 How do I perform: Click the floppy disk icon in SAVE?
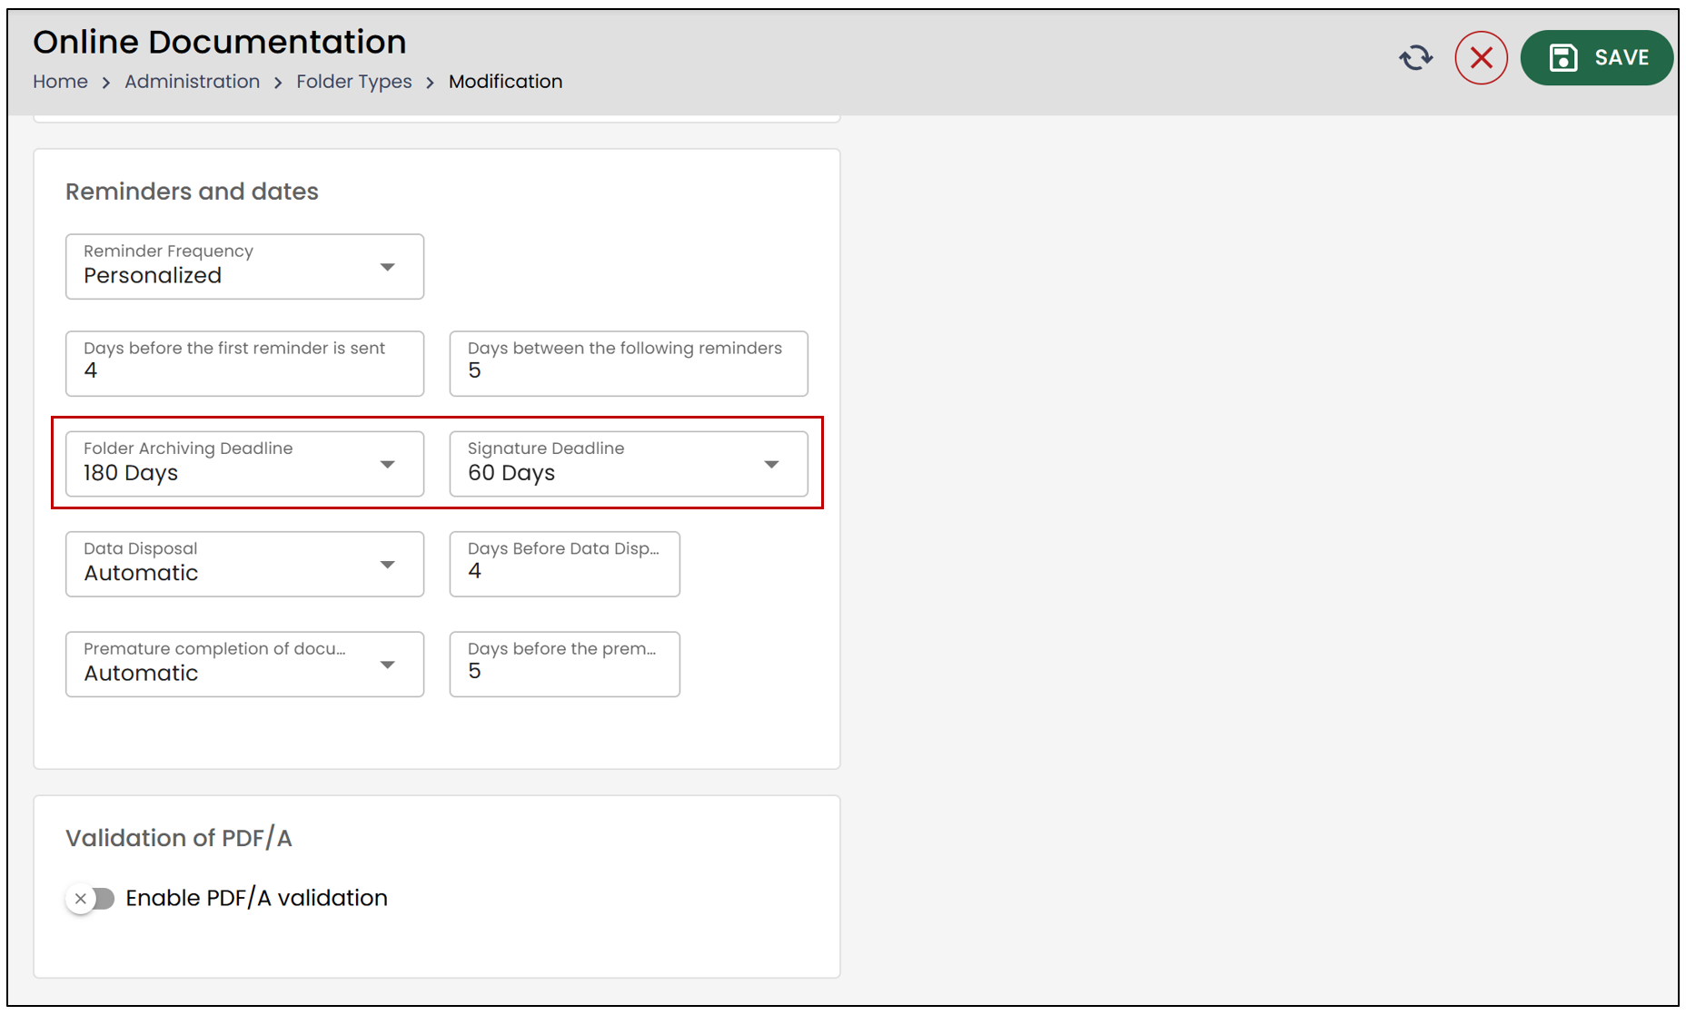pyautogui.click(x=1562, y=58)
